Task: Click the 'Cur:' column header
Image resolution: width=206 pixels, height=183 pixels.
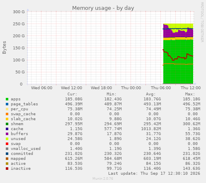Action: [72, 94]
